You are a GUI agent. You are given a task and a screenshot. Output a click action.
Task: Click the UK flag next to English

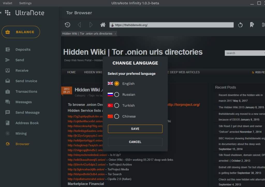(x=110, y=83)
